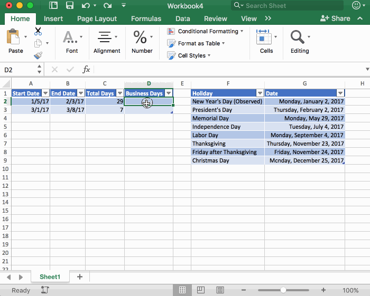Open the Holiday filter dropdown
Image resolution: width=370 pixels, height=296 pixels.
coord(260,93)
